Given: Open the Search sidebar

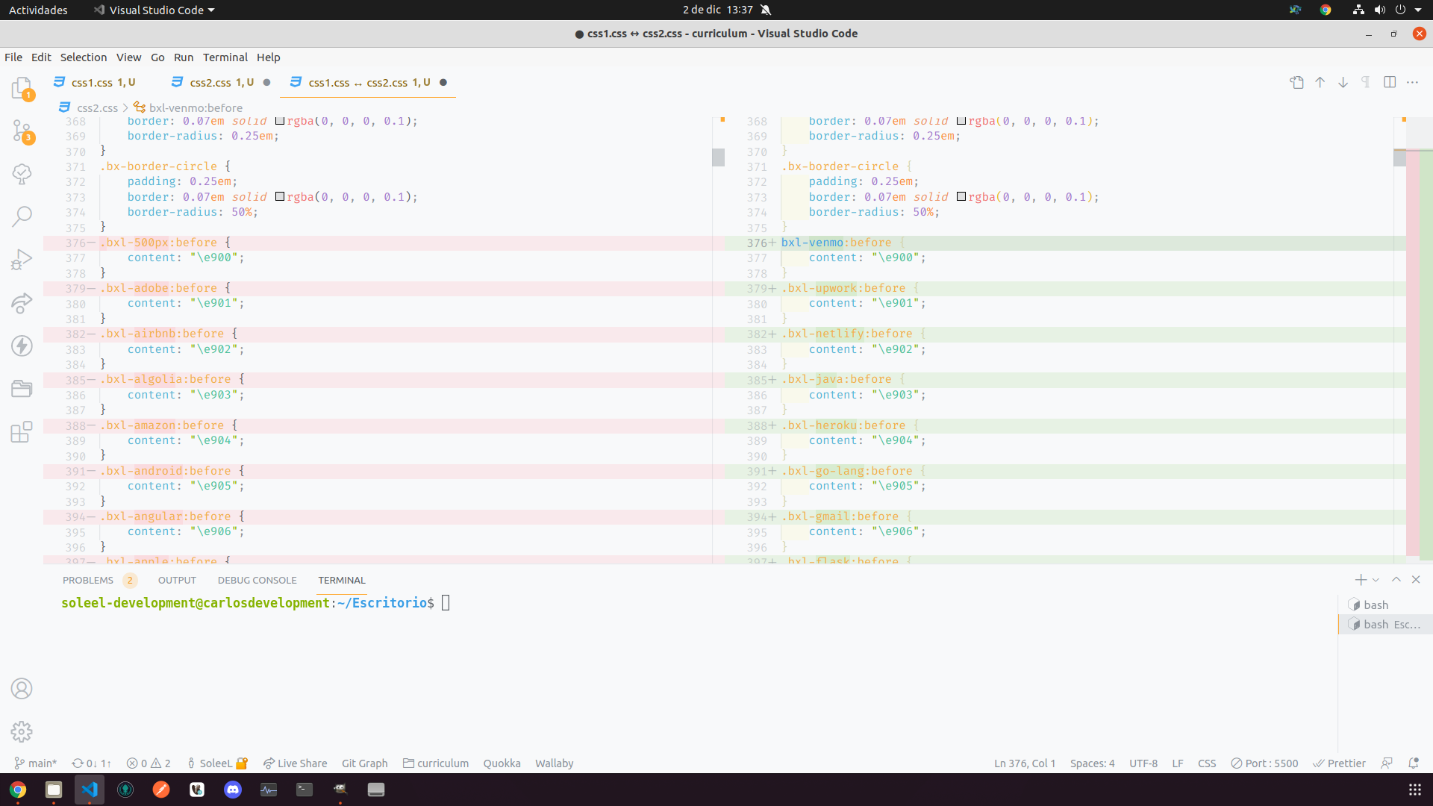Looking at the screenshot, I should click(x=22, y=216).
